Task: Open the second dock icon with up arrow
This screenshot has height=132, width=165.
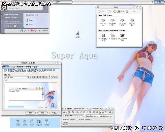Action: click(x=25, y=122)
